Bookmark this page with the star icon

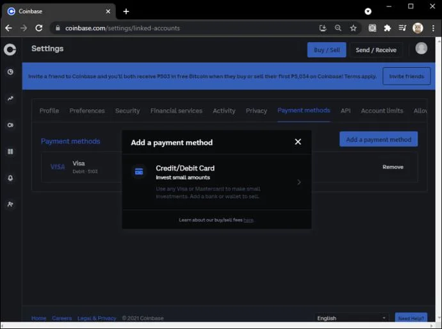(353, 28)
